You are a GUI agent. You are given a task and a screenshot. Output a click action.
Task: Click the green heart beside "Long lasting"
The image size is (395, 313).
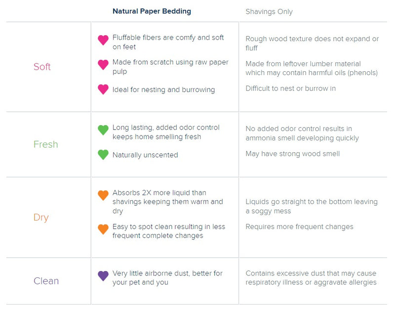(103, 130)
